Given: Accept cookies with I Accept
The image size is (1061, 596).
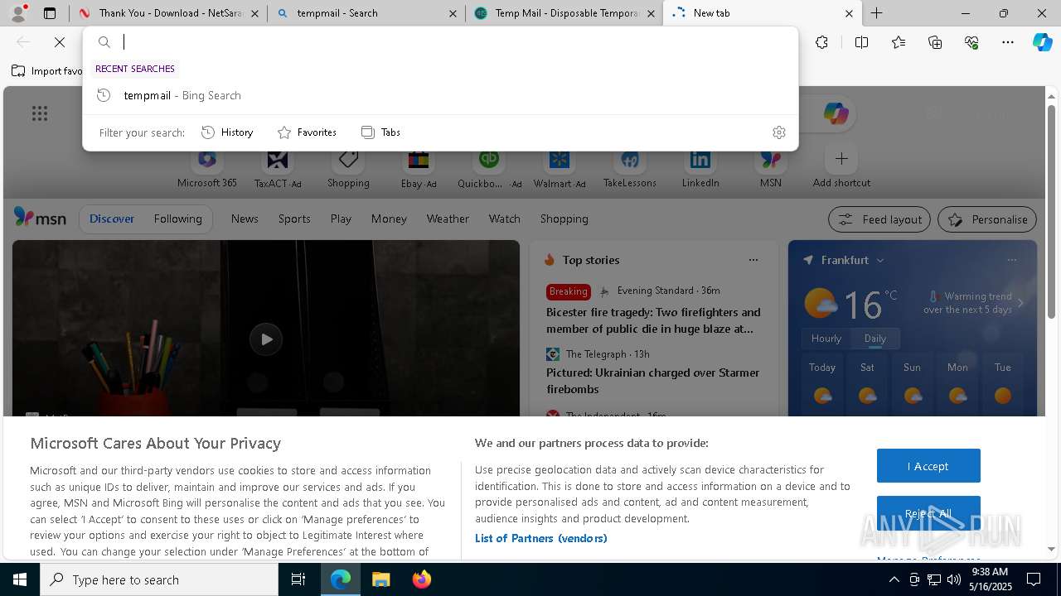Looking at the screenshot, I should pos(928,466).
